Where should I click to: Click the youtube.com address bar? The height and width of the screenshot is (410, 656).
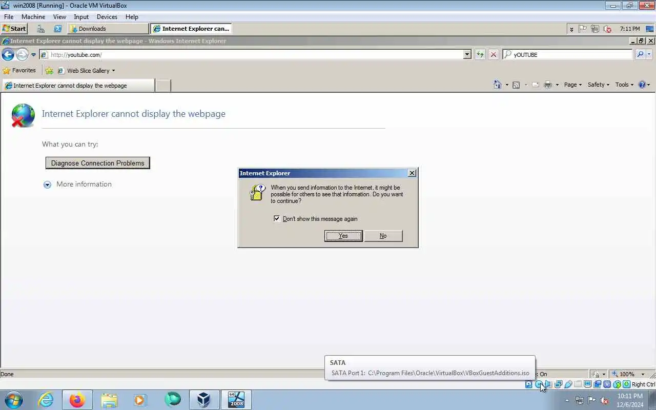tap(251, 54)
